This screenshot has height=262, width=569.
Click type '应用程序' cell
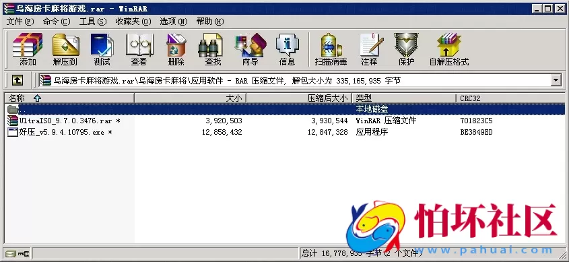point(372,132)
